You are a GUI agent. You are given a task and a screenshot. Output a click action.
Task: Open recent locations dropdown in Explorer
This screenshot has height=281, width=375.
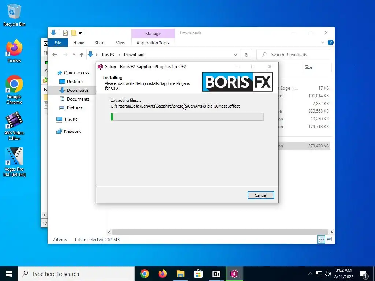tap(74, 55)
